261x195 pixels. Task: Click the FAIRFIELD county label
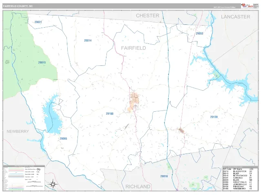(x=133, y=48)
